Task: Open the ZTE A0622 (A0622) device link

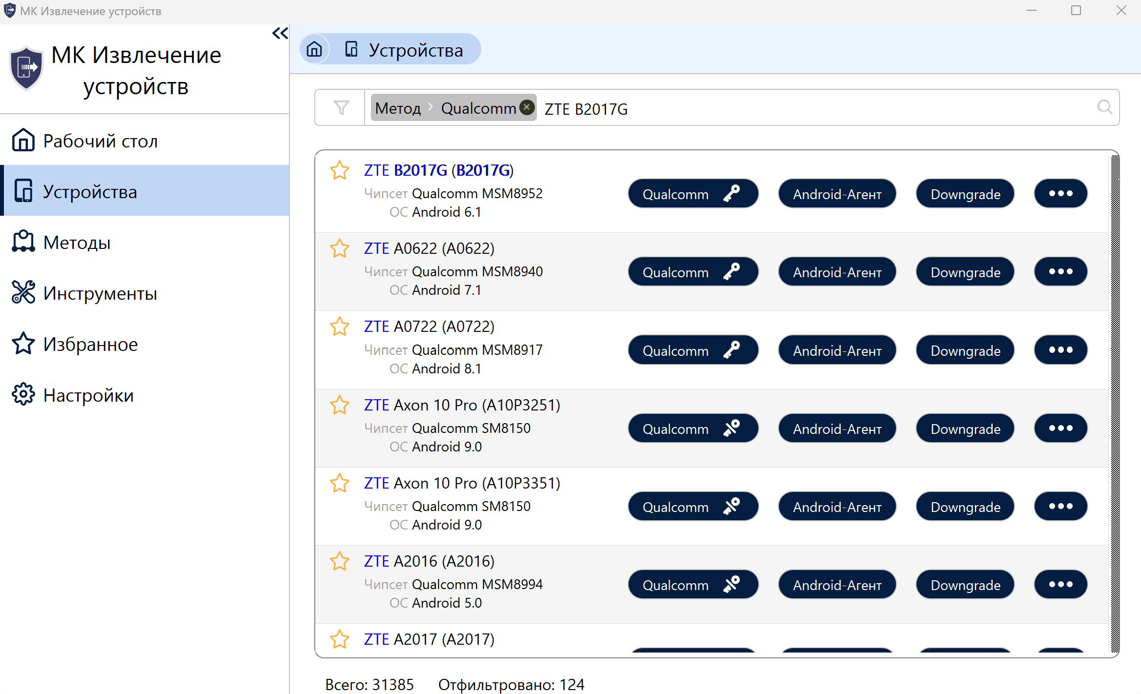Action: click(429, 248)
